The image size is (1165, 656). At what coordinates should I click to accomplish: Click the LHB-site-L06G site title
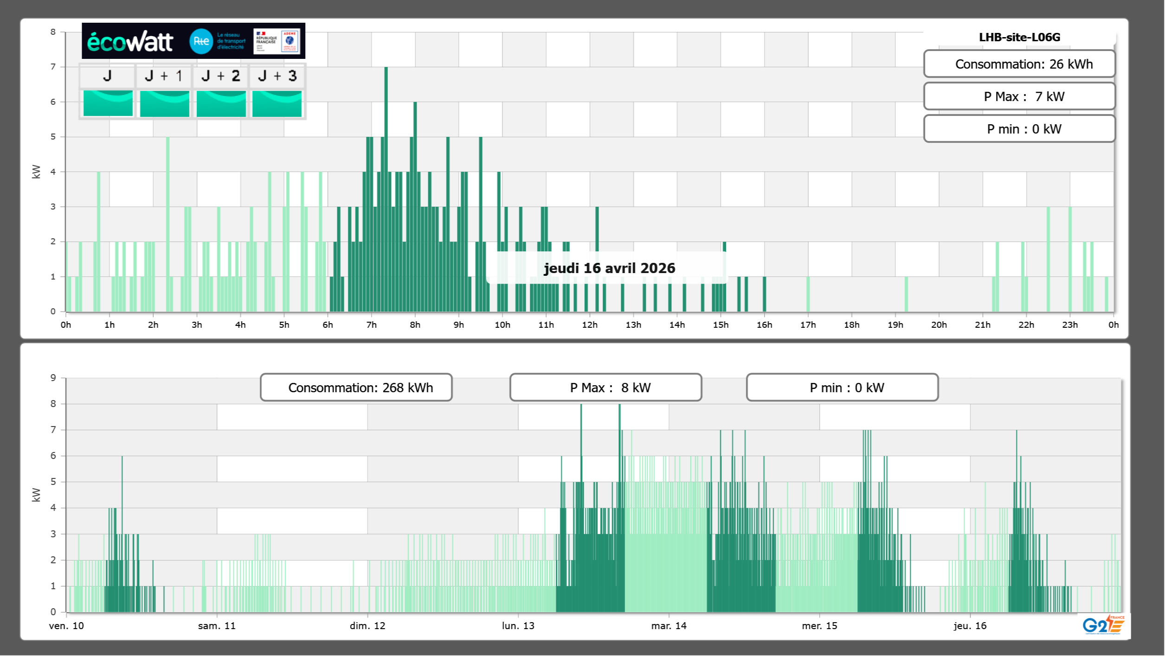click(1019, 37)
